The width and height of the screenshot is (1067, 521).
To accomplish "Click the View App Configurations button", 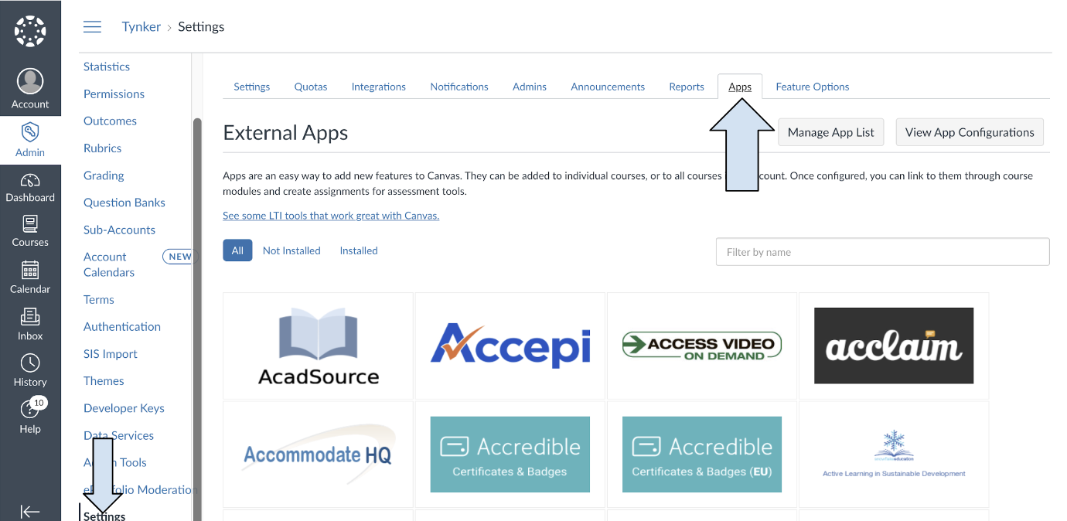I will 970,132.
